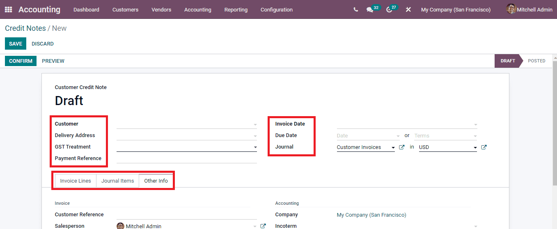This screenshot has width=557, height=229.
Task: Open external link icon next to Customer Invoices journal
Action: [x=402, y=147]
